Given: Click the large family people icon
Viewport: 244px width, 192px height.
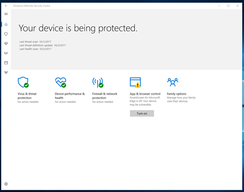Looking at the screenshot, I should [x=173, y=82].
